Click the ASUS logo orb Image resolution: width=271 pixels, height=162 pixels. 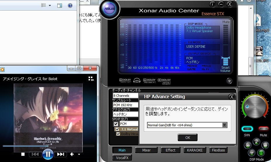109,9
